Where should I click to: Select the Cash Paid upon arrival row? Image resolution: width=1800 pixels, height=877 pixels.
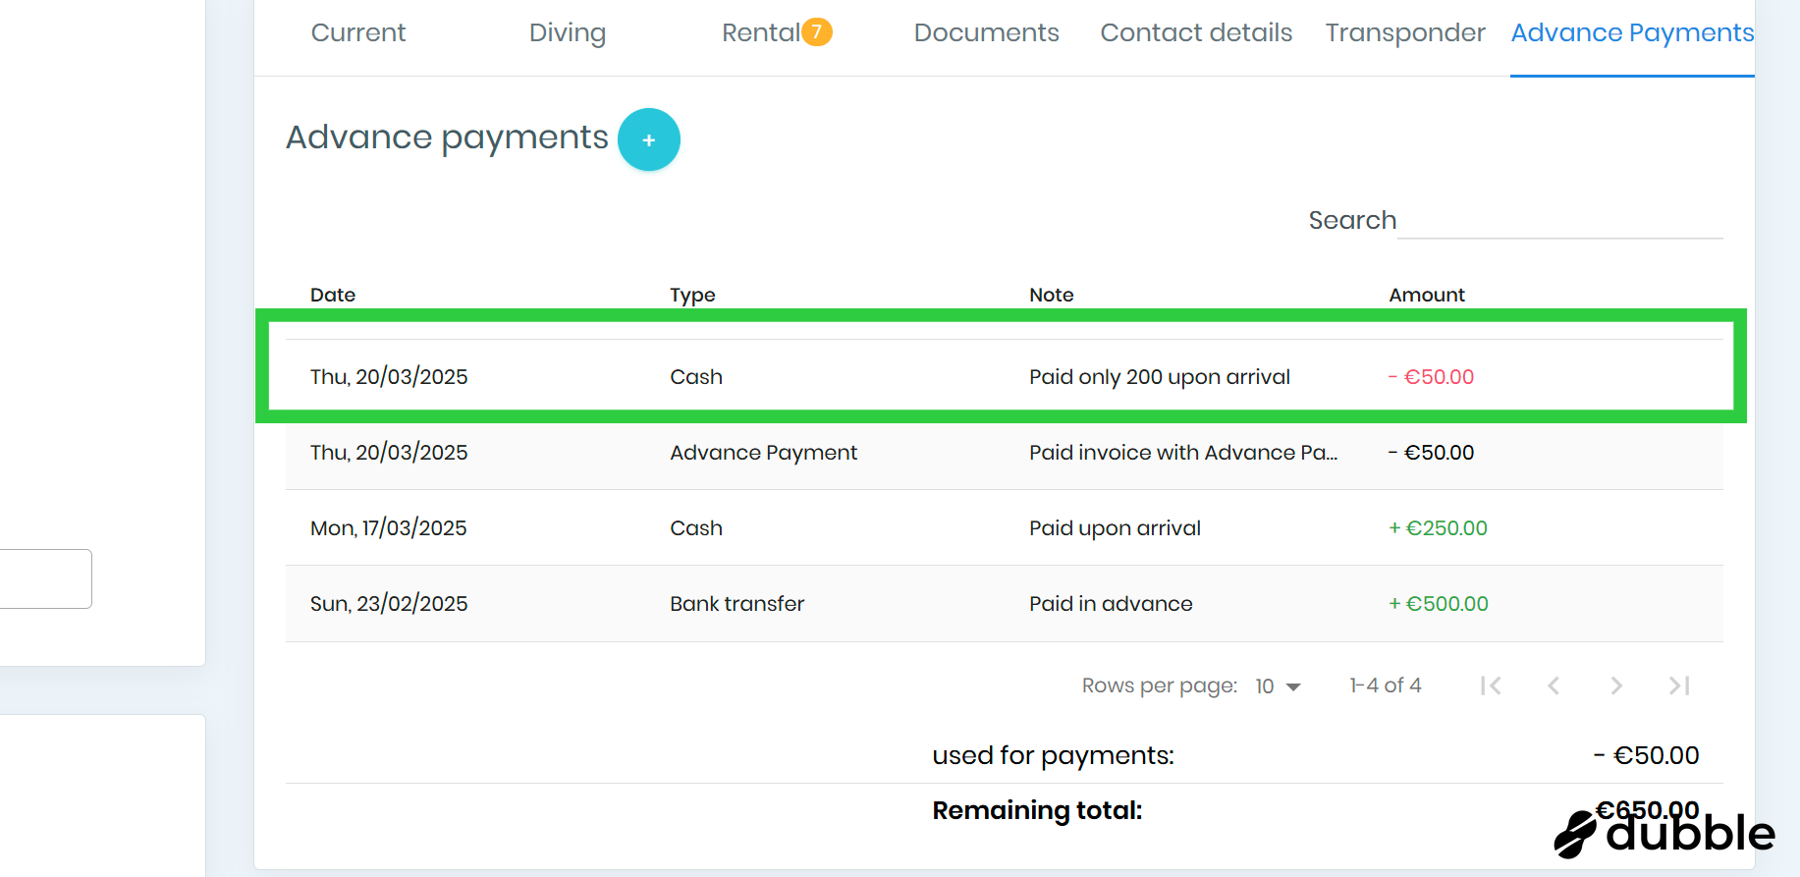[1003, 528]
